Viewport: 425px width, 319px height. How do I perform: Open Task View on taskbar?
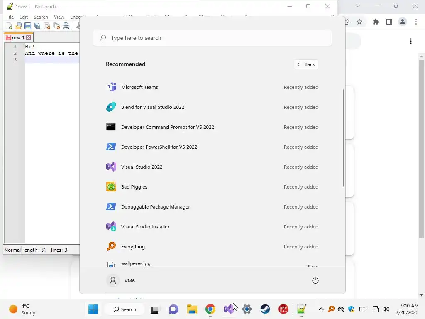[154, 309]
